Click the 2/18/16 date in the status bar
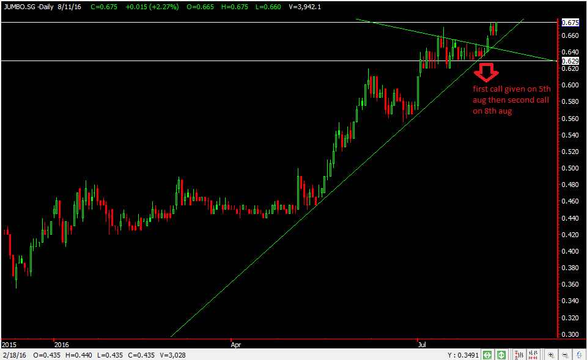Screen dimensions: 587x360 [x=14, y=354]
